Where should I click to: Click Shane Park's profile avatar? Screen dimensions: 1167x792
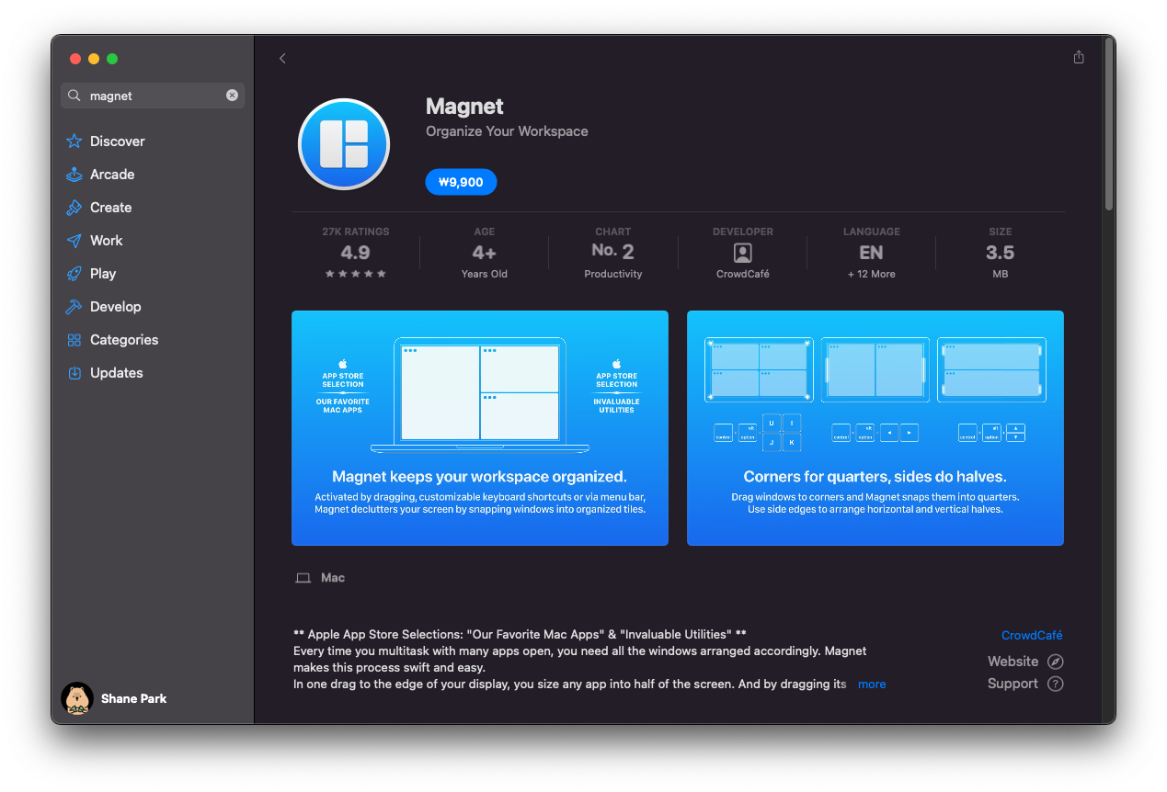77,698
